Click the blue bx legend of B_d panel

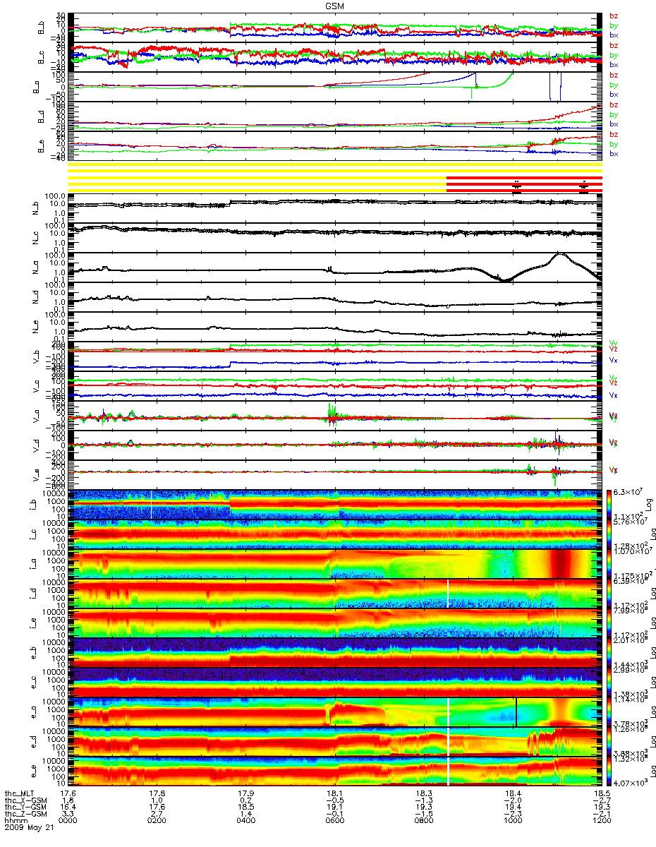614,124
